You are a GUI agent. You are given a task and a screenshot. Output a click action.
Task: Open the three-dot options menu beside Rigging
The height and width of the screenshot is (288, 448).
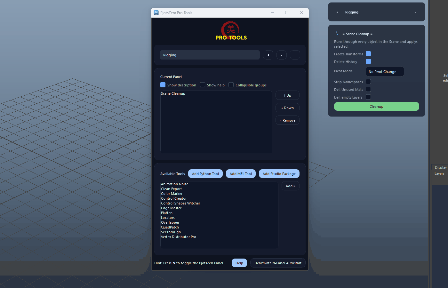[x=295, y=55]
